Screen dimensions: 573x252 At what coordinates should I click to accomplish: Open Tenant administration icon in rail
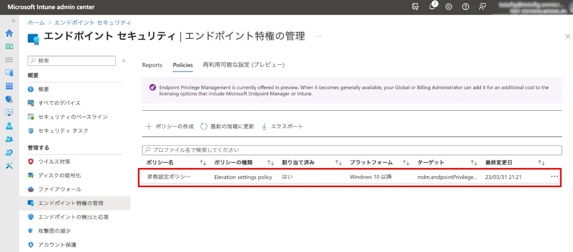9,152
